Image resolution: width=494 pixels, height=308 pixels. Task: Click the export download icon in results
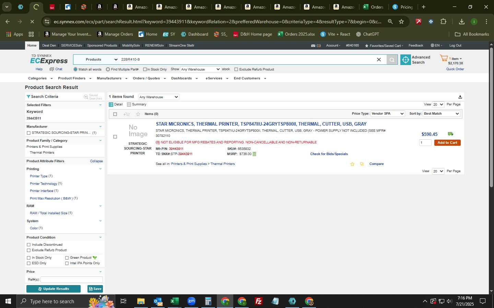[x=460, y=97]
